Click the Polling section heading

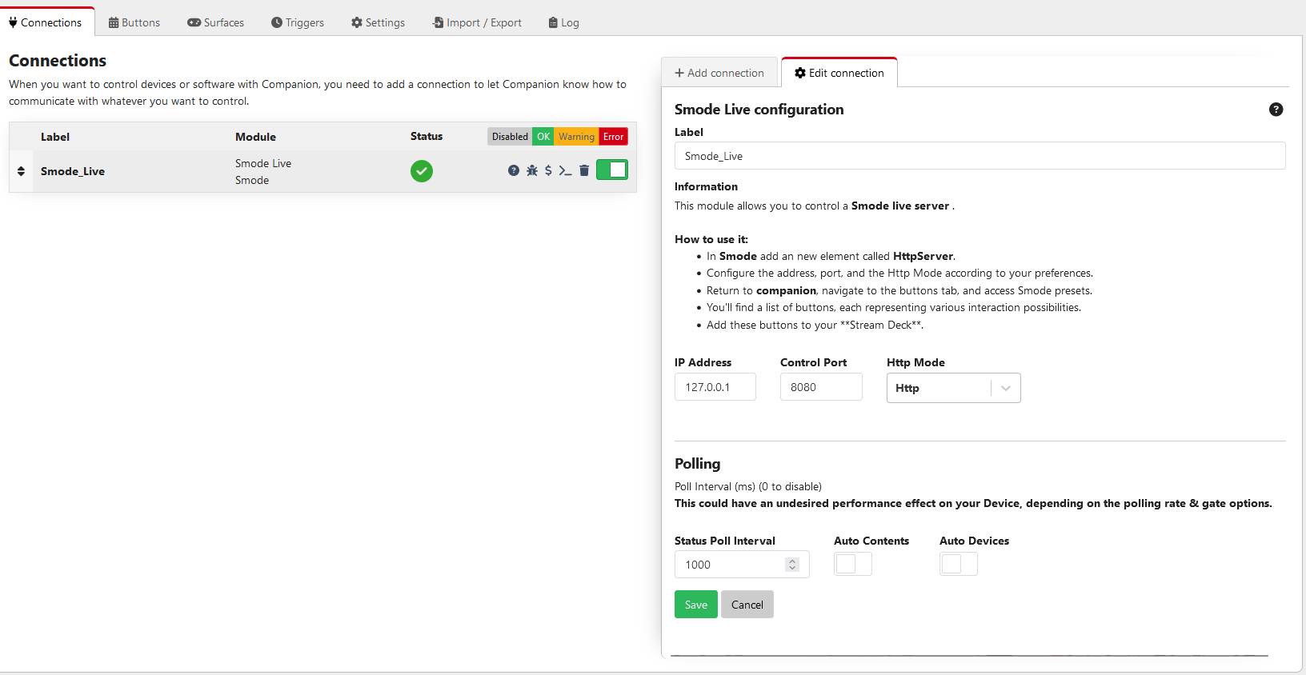(x=698, y=464)
